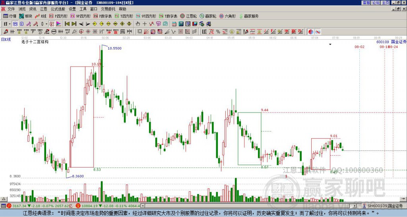Open the T数字表 tool
Image resolution: width=407 pixels, height=217 pixels.
point(168,16)
